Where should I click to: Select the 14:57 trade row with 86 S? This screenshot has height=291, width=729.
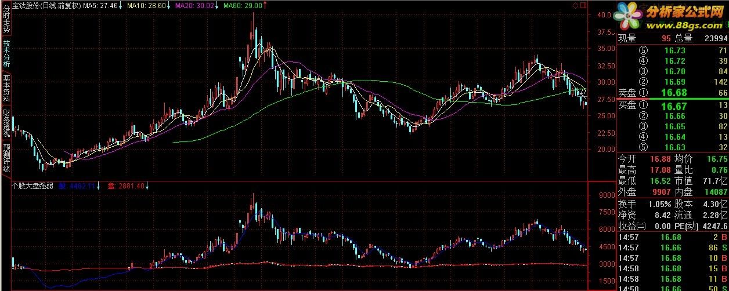[673, 247]
